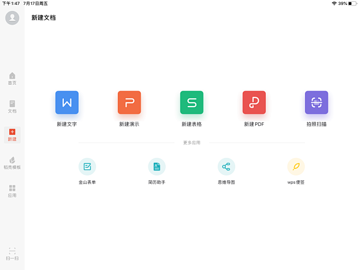The width and height of the screenshot is (359, 270).
Task: Create a new 演示 presentation with orange P icon
Action: (129, 103)
